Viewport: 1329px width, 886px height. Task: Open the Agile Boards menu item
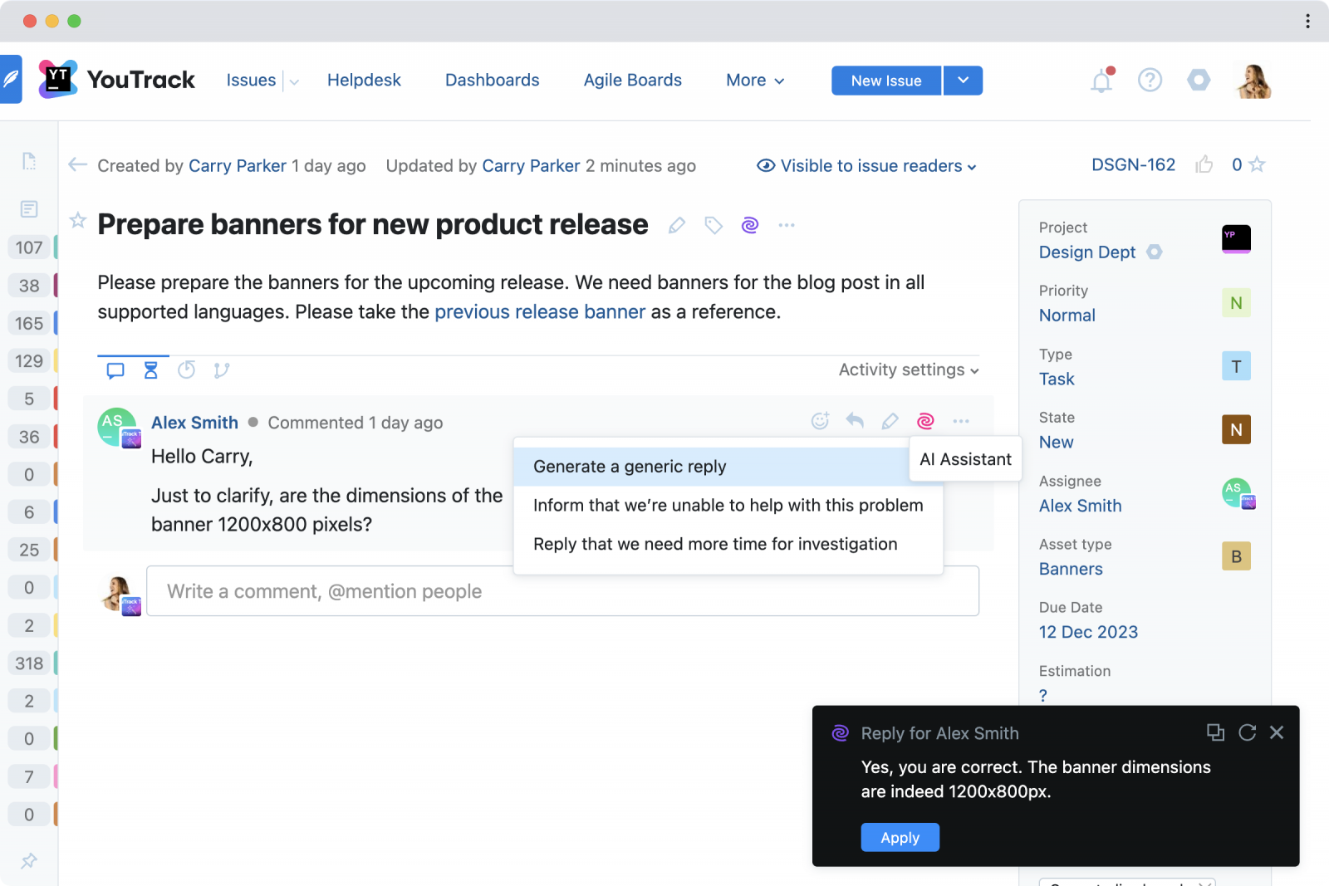tap(632, 81)
